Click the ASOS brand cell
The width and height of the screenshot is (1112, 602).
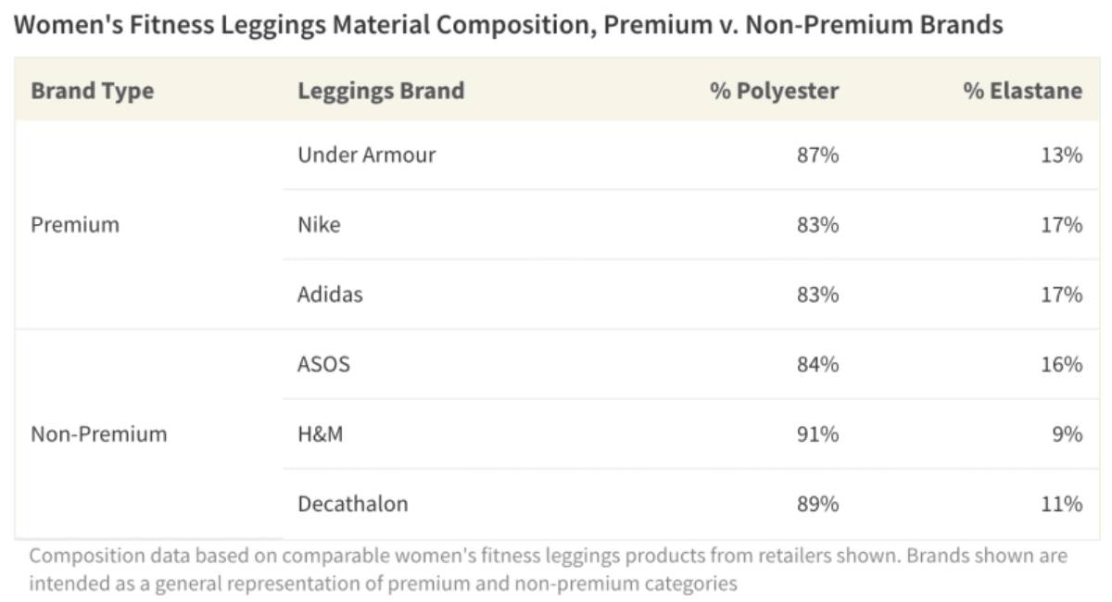(323, 364)
